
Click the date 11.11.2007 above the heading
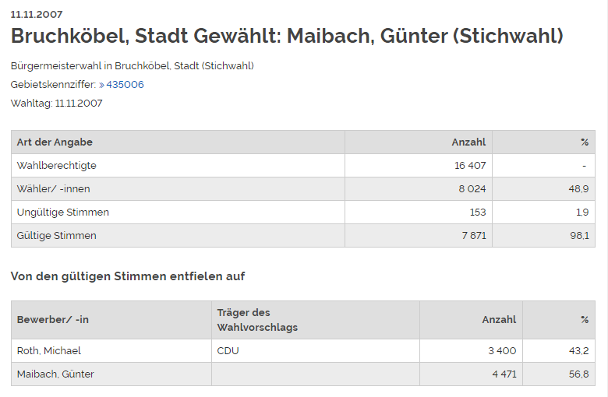click(37, 14)
